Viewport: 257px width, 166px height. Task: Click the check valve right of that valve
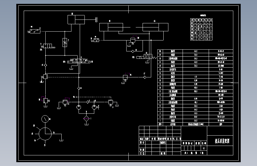click(145, 77)
